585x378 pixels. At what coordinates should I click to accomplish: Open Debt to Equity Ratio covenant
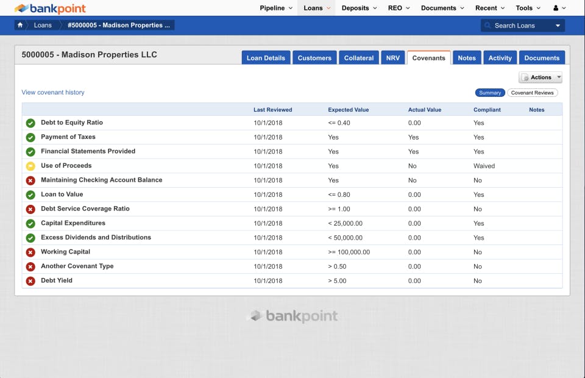coord(72,123)
